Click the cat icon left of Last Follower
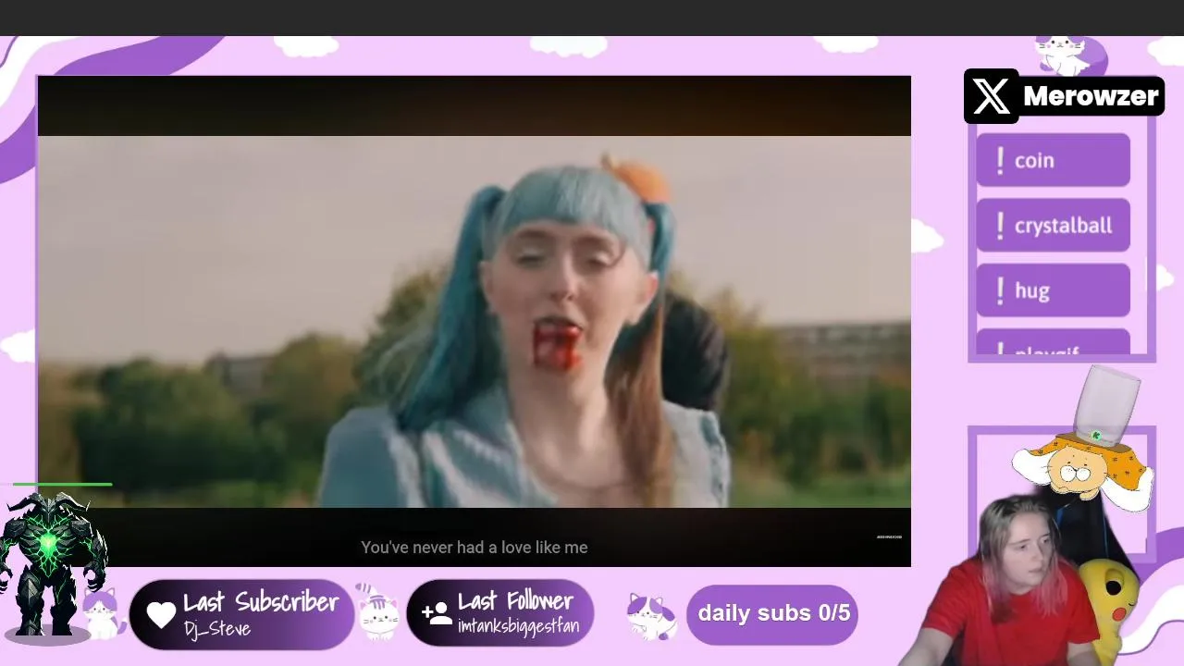The width and height of the screenshot is (1184, 666). point(377,611)
